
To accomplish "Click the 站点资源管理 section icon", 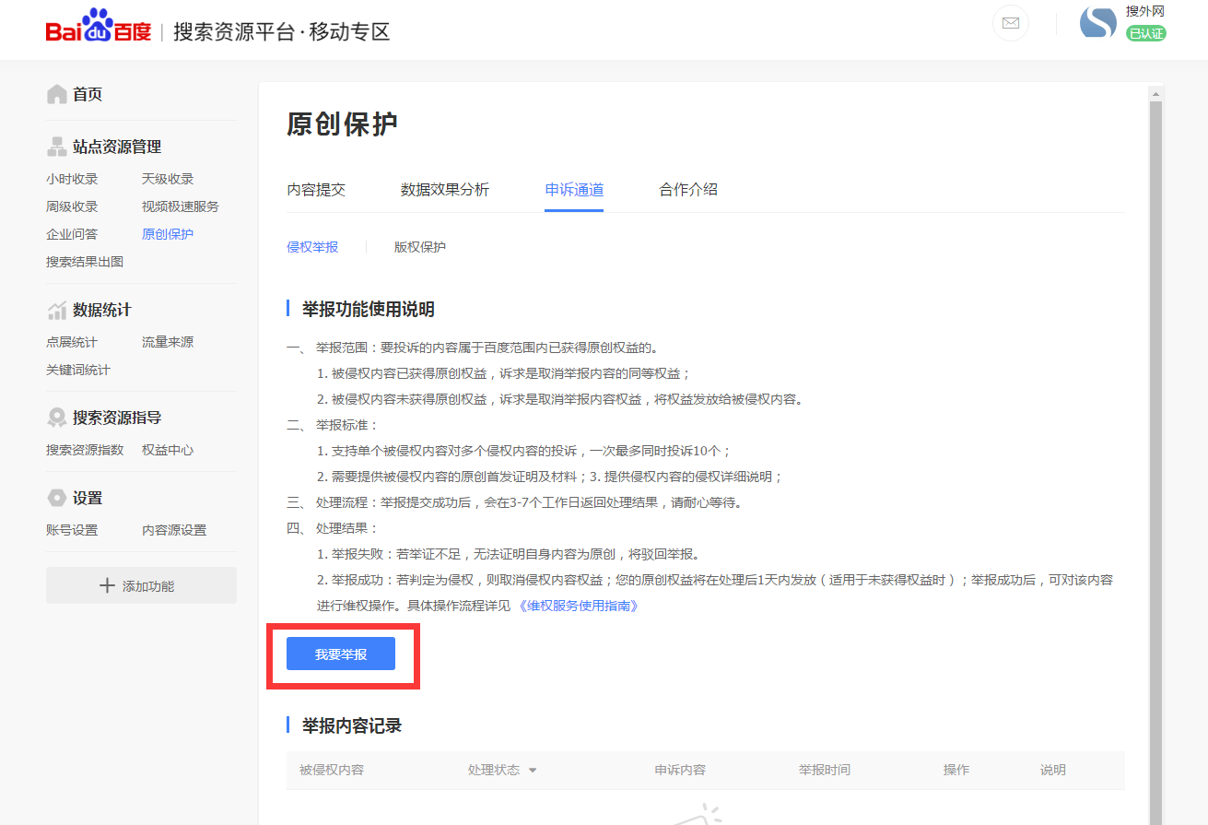I will [x=55, y=146].
